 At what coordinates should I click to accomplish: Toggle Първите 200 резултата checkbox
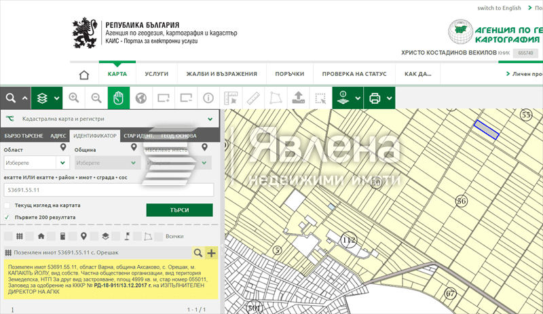pos(7,218)
